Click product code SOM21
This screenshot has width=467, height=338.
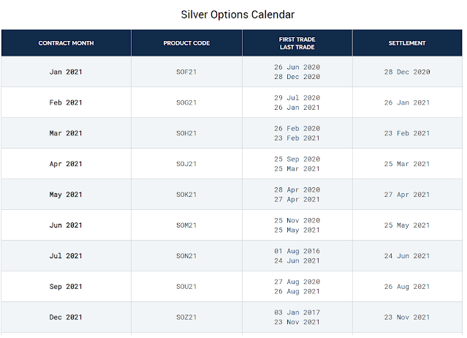[x=186, y=225]
